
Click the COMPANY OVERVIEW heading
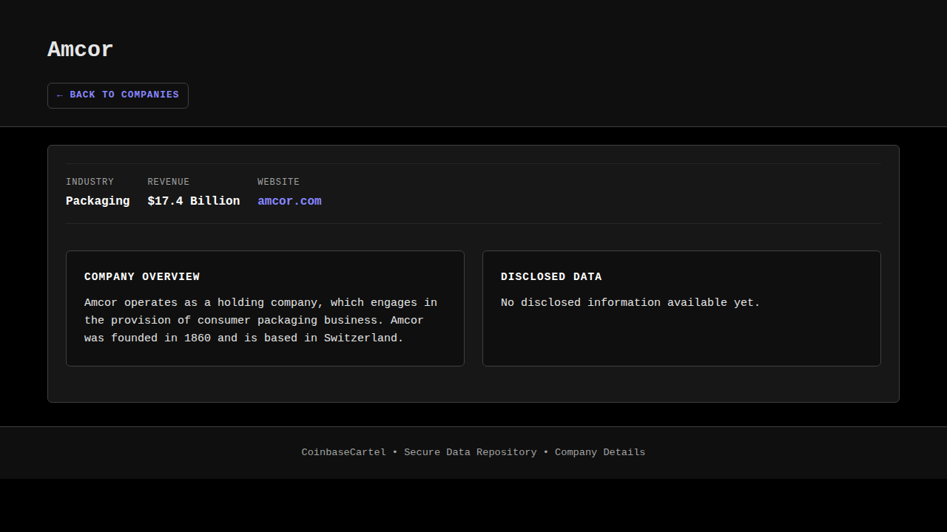(x=142, y=277)
